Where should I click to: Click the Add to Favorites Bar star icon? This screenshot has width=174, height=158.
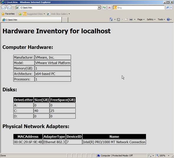[x=20, y=14]
